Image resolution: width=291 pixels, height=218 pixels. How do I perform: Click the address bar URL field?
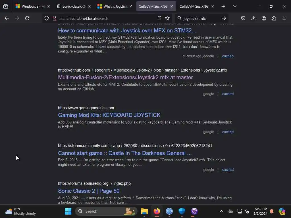tap(107, 18)
